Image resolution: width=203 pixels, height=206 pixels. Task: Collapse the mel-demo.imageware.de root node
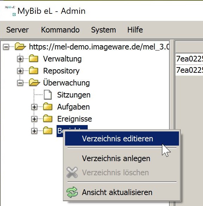pos(6,47)
